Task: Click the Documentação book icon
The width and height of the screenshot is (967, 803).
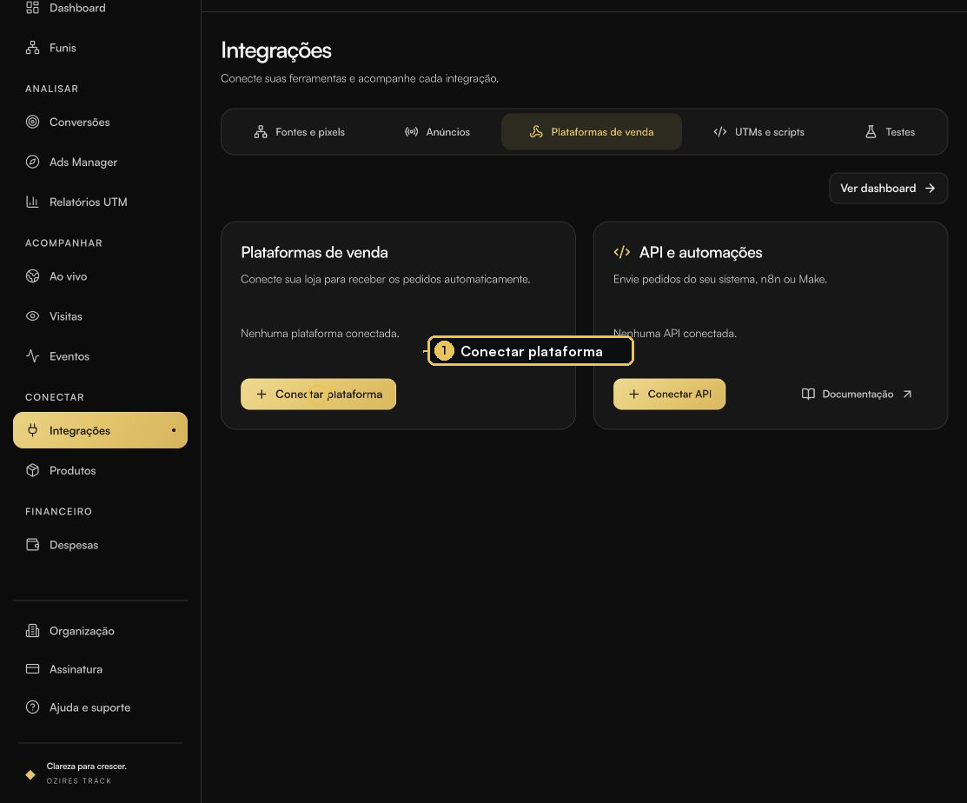Action: (x=808, y=394)
